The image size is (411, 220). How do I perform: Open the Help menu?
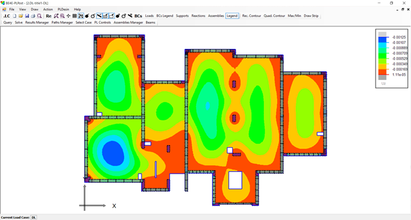point(78,9)
